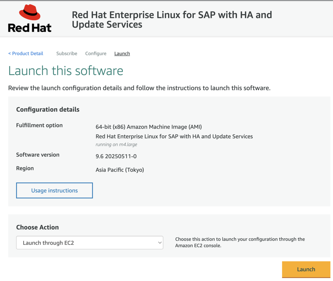Select the Launch step
The image size is (333, 281).
(122, 54)
